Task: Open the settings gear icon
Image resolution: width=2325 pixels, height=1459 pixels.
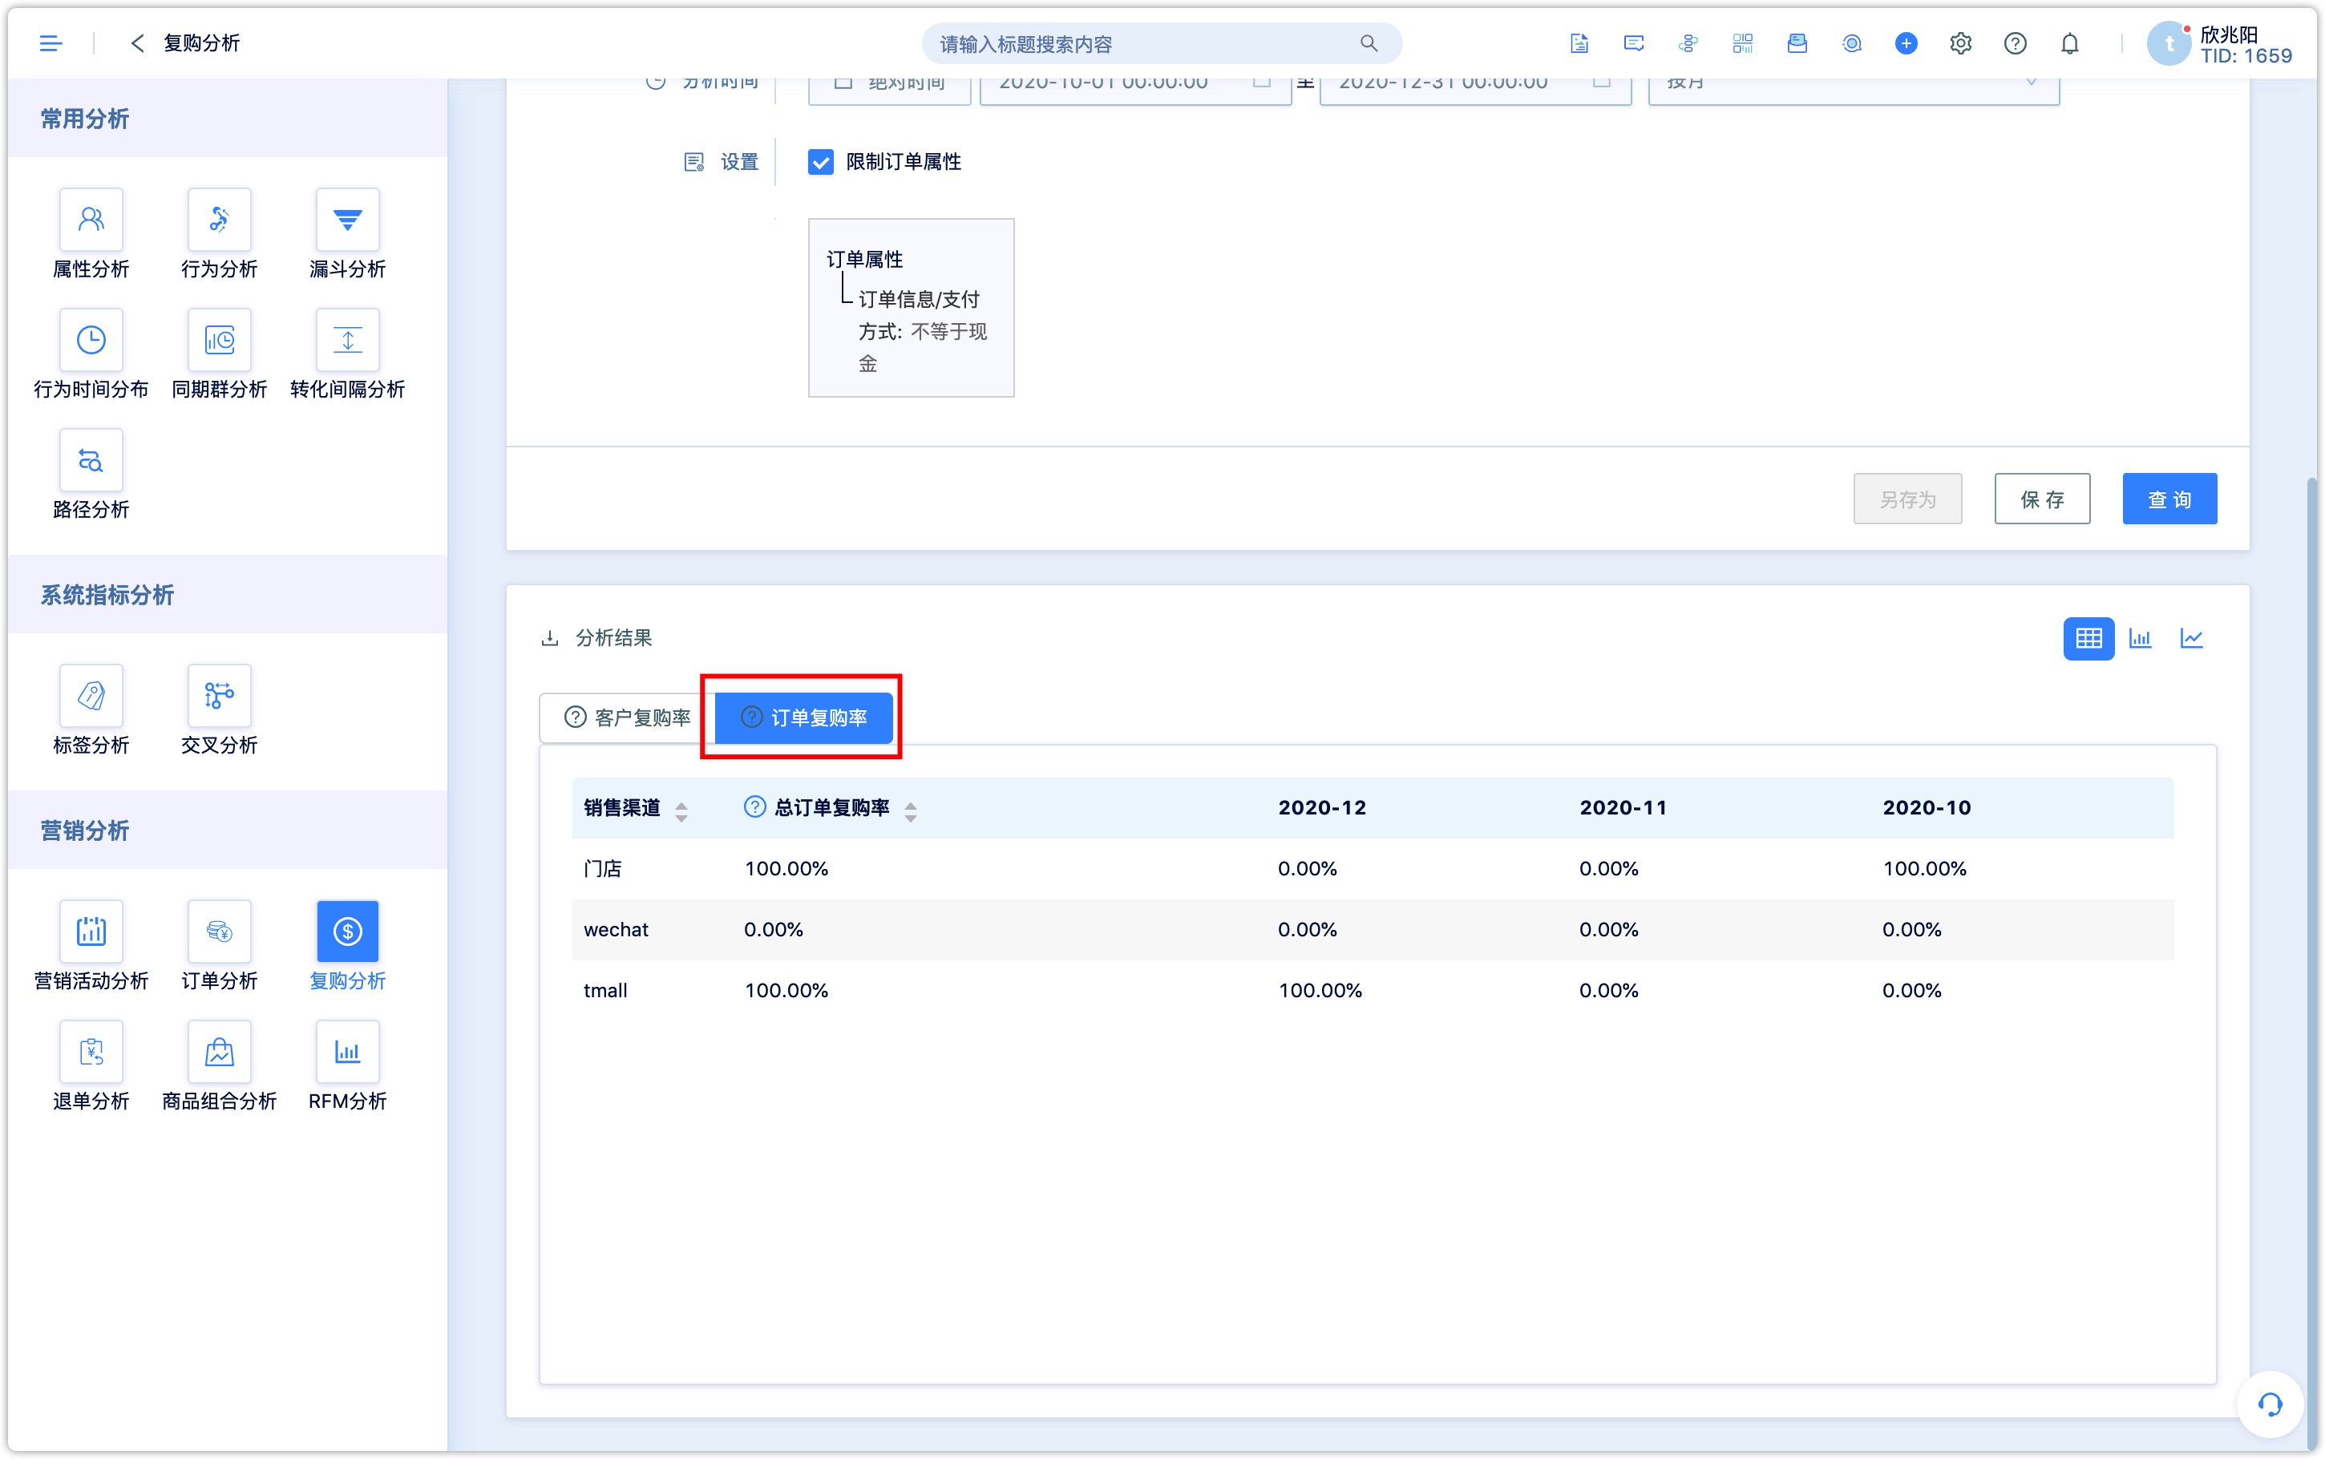Action: point(1960,43)
